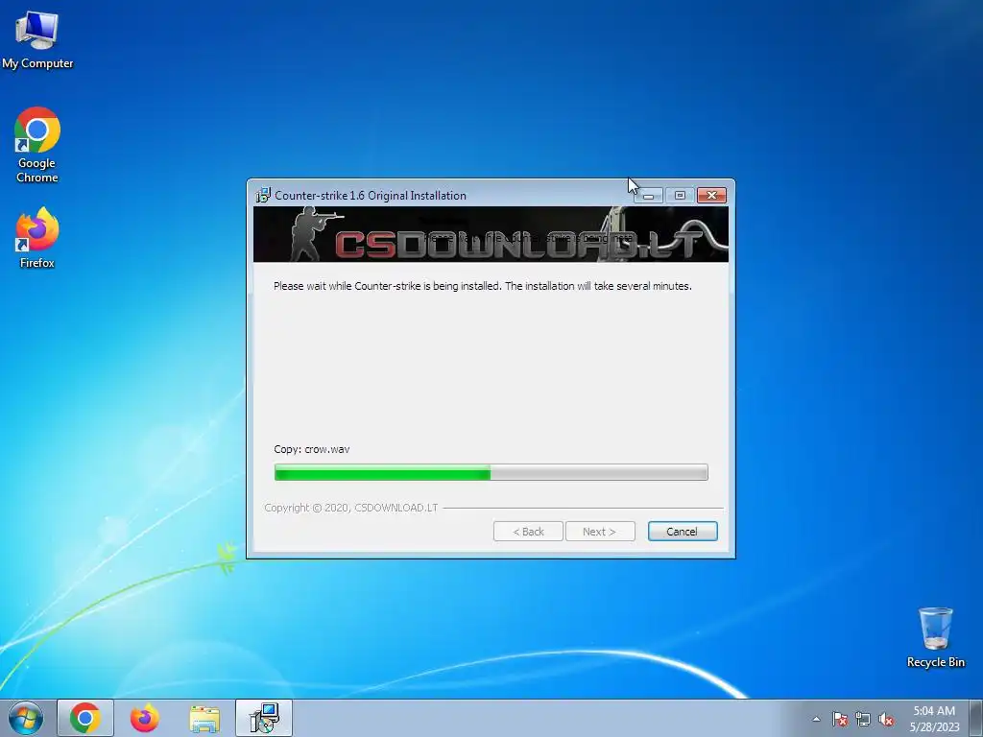Select the Google Chrome desktop shortcut

37,145
